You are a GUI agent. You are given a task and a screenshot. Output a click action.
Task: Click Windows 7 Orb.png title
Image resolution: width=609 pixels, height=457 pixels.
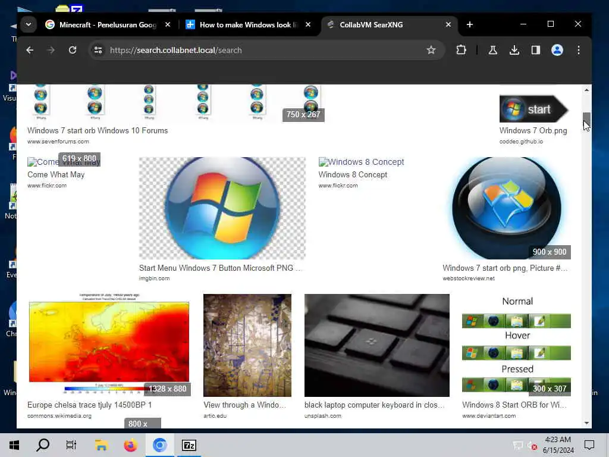click(x=533, y=130)
